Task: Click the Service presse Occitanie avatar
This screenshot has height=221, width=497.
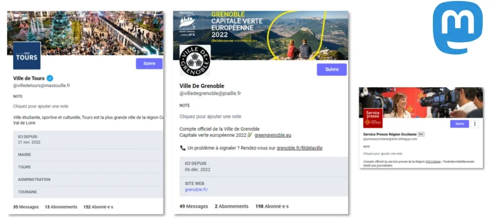Action: pos(373,118)
